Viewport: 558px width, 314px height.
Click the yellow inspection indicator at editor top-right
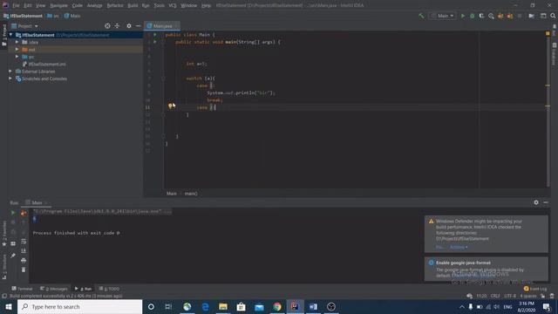pyautogui.click(x=548, y=33)
